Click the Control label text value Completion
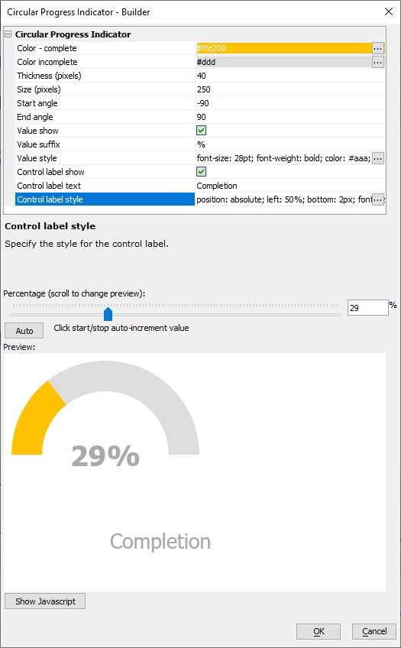 (x=217, y=186)
